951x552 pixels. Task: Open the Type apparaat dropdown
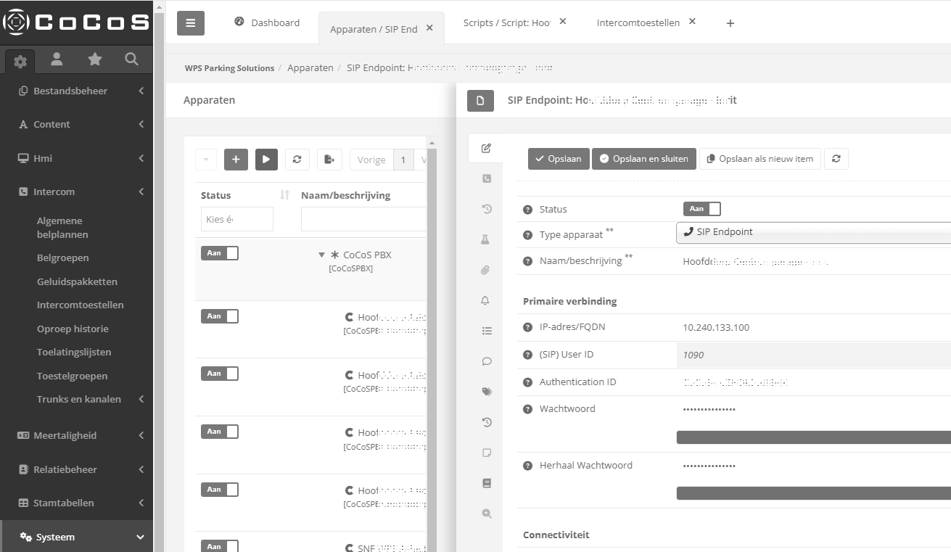812,232
